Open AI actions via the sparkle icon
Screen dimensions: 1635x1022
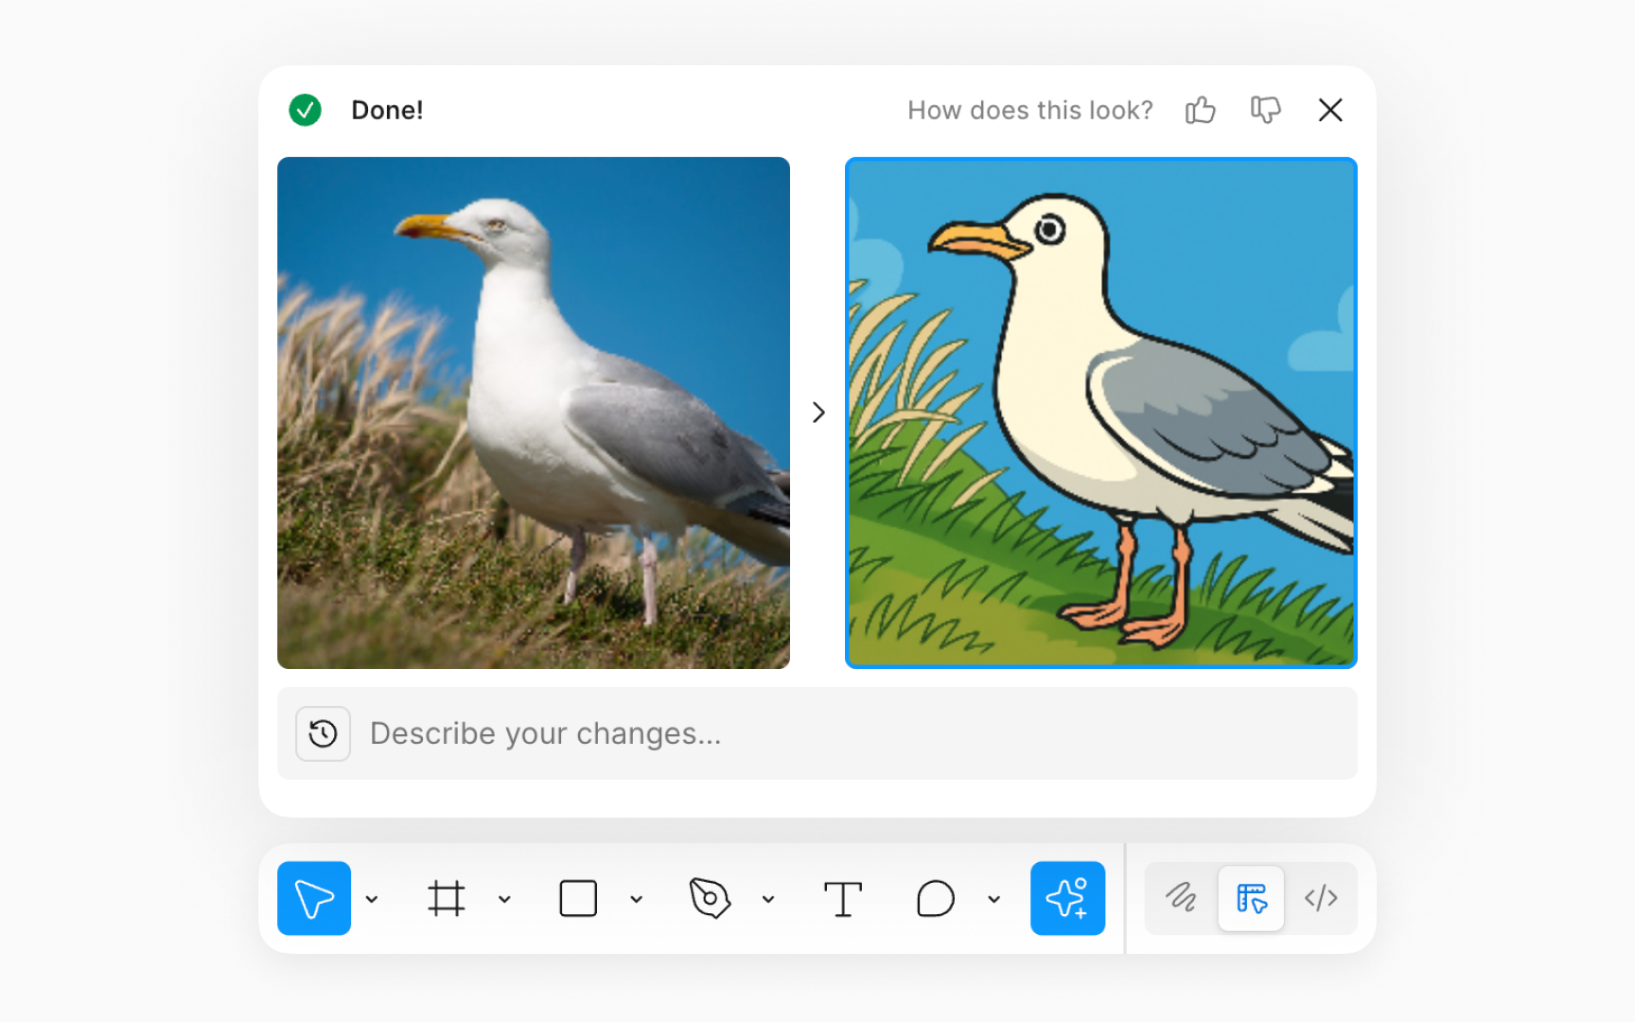coord(1067,898)
